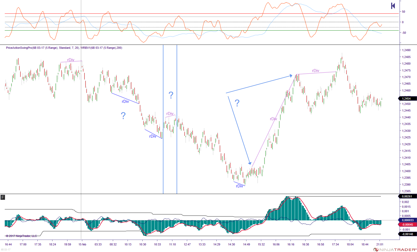The image size is (417, 252).
Task: Click the 03:33 time axis label
Action: [98, 244]
